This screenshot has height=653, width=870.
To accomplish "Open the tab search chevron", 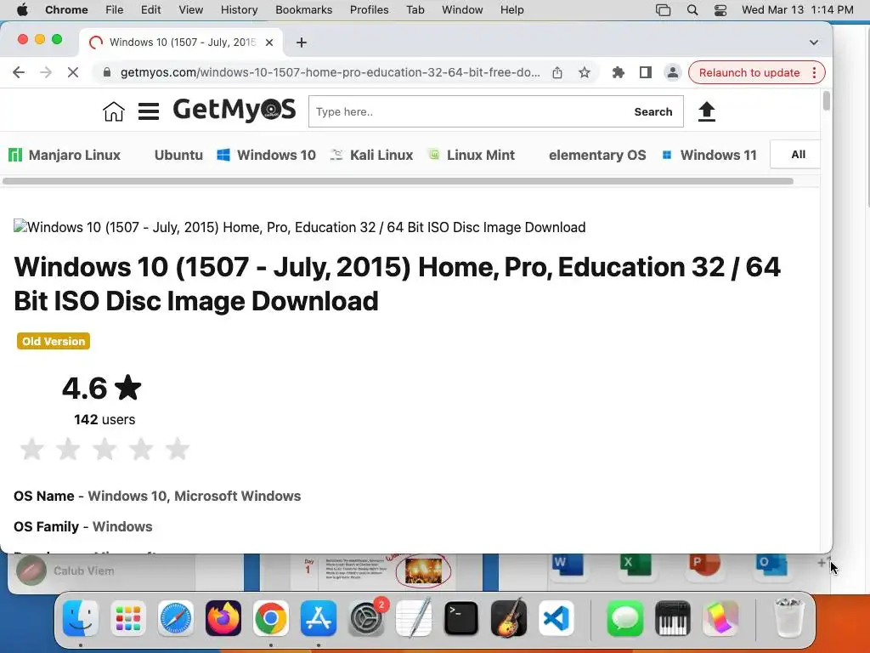I will [x=813, y=43].
